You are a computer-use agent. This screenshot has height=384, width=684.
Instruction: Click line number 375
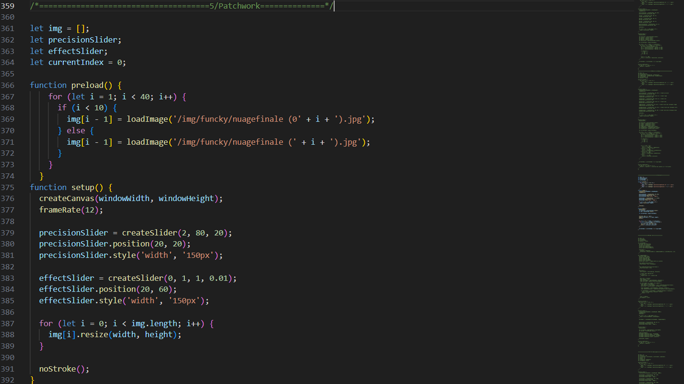tap(8, 187)
